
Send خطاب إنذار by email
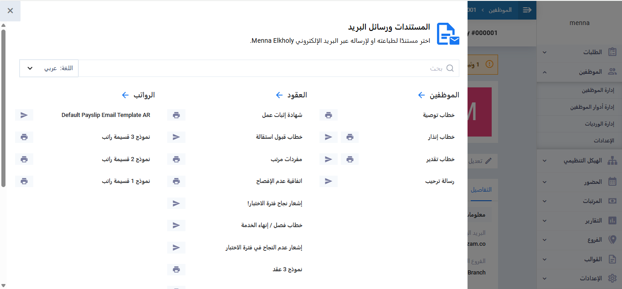pos(329,137)
